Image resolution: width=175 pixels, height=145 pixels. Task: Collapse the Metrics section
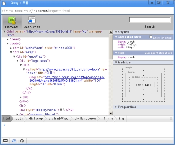[x=116, y=62]
